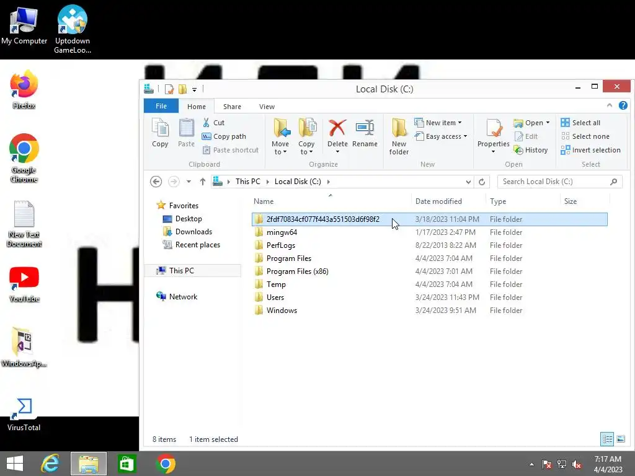The height and width of the screenshot is (476, 635).
Task: Click the muted volume tray icon
Action: 576,464
